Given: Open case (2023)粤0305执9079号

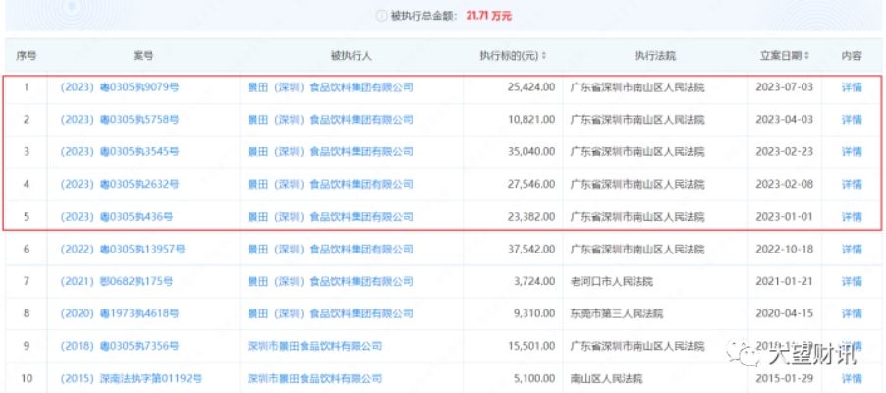Looking at the screenshot, I should click(x=120, y=87).
